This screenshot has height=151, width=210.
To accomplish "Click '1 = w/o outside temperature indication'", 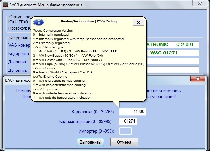I will [x=62, y=98].
